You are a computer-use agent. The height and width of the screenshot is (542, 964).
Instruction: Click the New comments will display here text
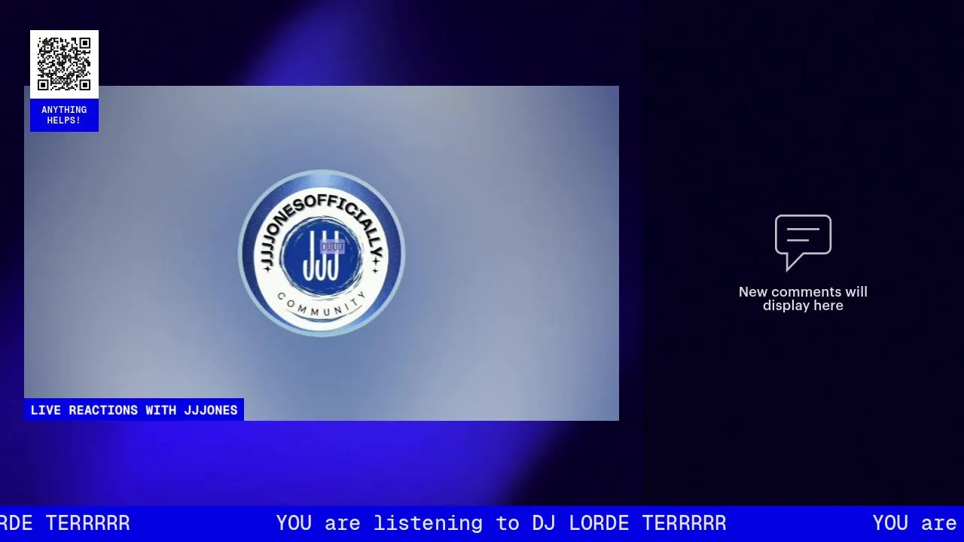coord(803,299)
